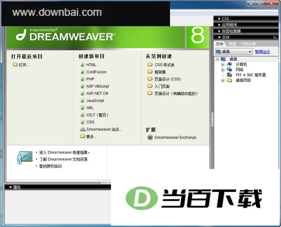Click the Dreamweaver Exchange icon
This screenshot has width=281, height=227.
[x=150, y=138]
